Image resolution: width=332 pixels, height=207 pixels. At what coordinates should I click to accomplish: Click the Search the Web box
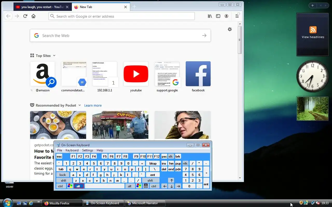pos(120,35)
